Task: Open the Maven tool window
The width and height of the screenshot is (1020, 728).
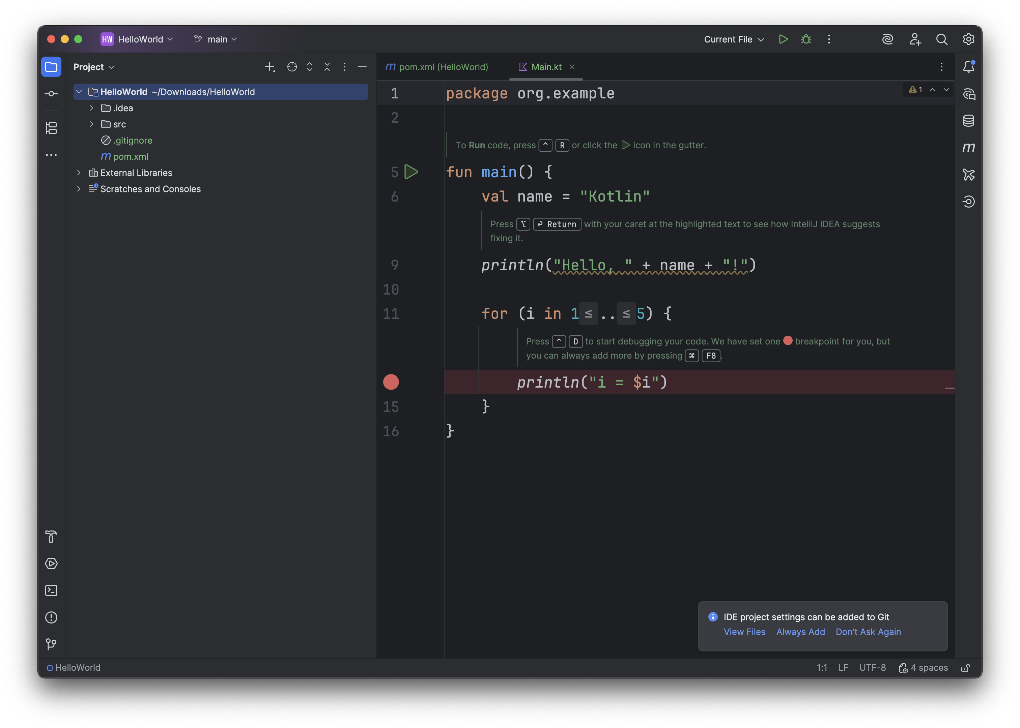Action: pyautogui.click(x=968, y=148)
